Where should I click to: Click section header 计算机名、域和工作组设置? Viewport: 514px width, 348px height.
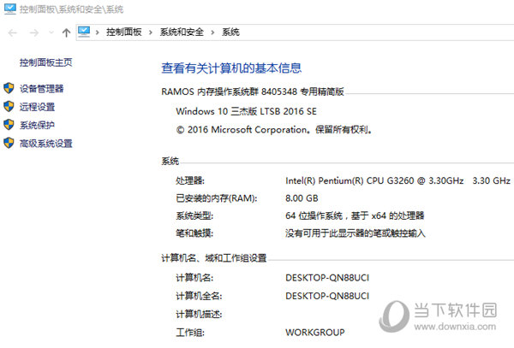(x=213, y=258)
